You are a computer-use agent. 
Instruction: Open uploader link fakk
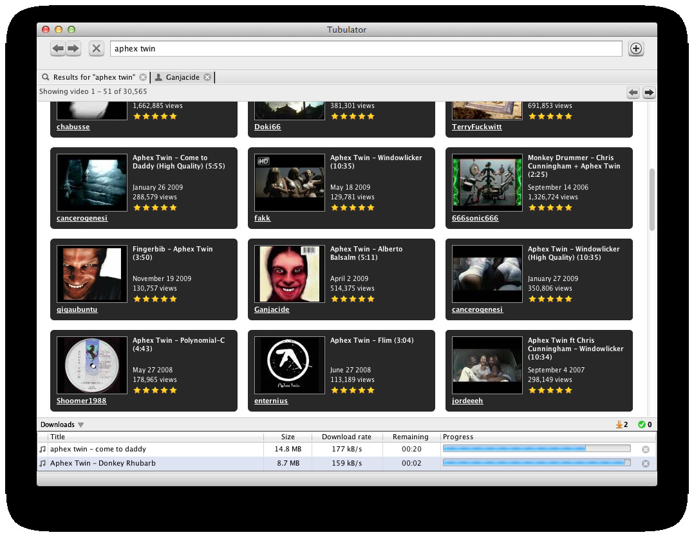pyautogui.click(x=262, y=218)
